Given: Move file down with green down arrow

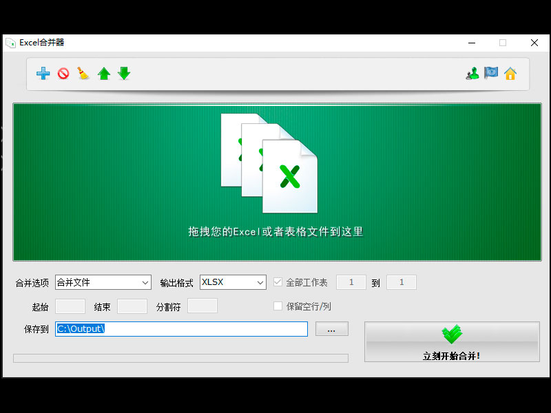Looking at the screenshot, I should pyautogui.click(x=124, y=74).
